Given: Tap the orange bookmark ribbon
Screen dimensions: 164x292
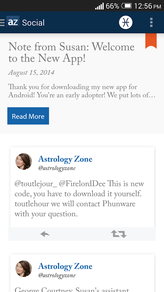Looking at the screenshot, I should click(151, 41).
